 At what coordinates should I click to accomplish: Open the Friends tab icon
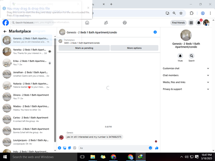106,23
